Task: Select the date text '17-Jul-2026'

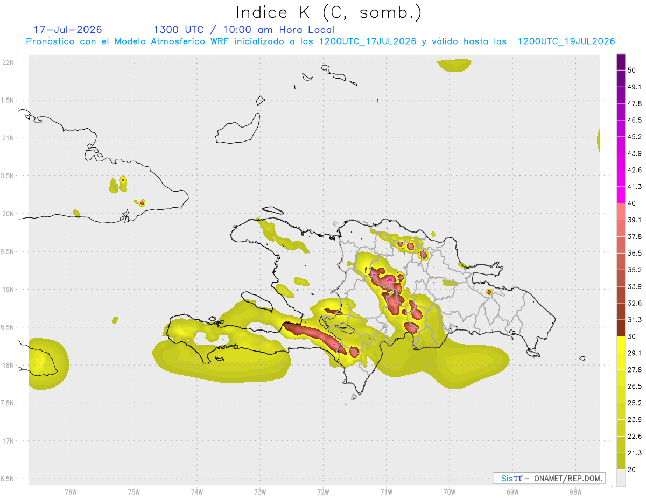Action: pyautogui.click(x=68, y=30)
